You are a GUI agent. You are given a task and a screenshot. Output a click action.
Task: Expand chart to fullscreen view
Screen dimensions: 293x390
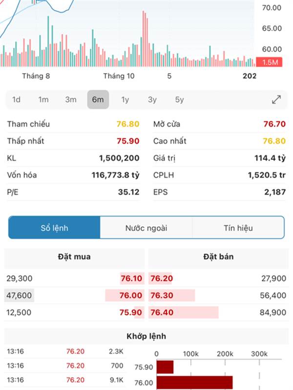click(276, 99)
